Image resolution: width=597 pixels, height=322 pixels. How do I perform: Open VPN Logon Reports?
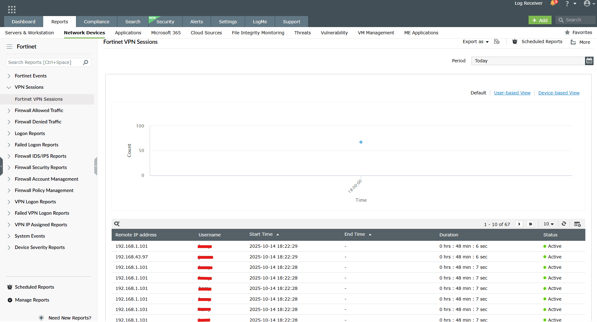pos(35,202)
